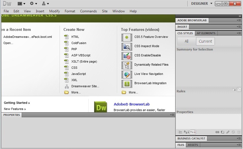Open the CSS Styles panel options menu
The width and height of the screenshot is (243, 149).
click(x=239, y=33)
